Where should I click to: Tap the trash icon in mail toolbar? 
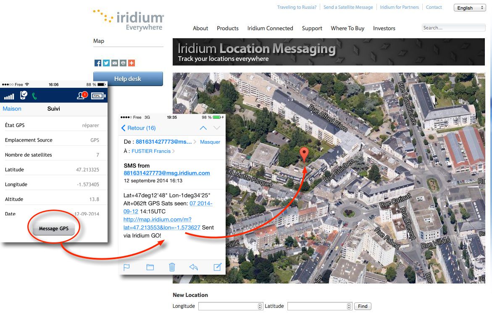(172, 267)
